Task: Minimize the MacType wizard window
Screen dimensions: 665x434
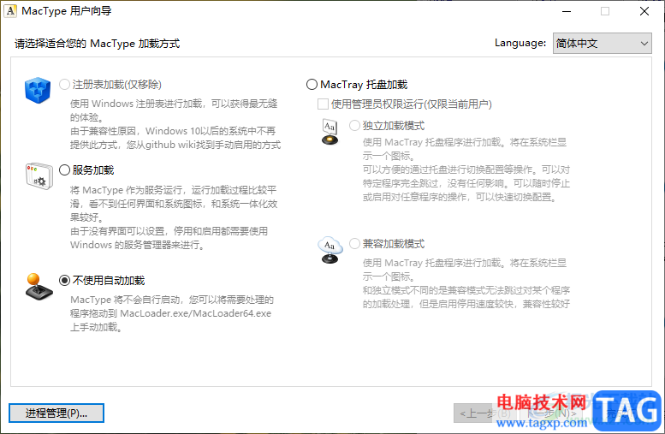Action: pos(567,11)
